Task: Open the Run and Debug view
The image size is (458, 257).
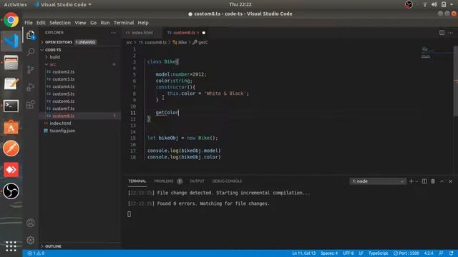Action: 31,87
